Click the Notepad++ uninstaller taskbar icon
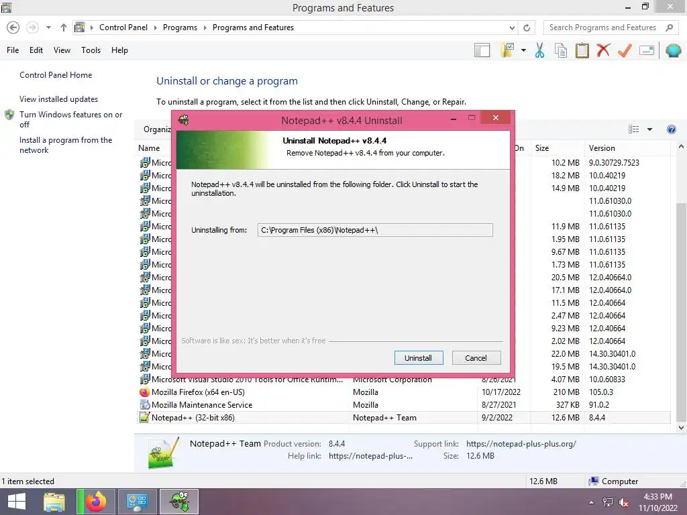This screenshot has height=515, width=687. 179,502
